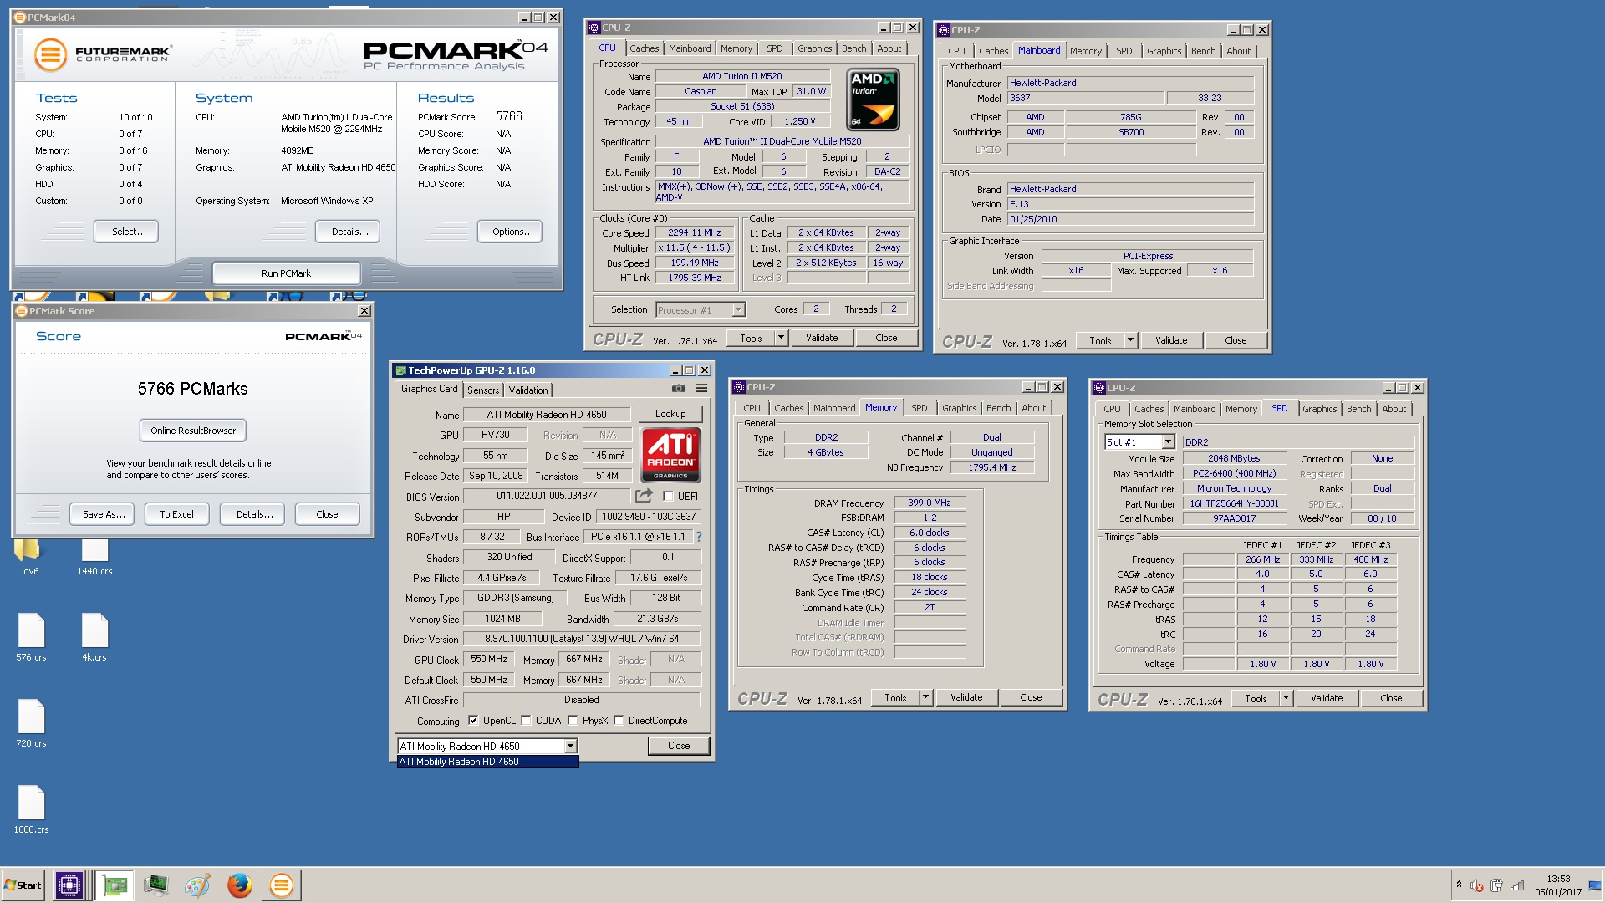Click the Bus Interface question mark icon
Screen dimensions: 1605x903
[699, 537]
